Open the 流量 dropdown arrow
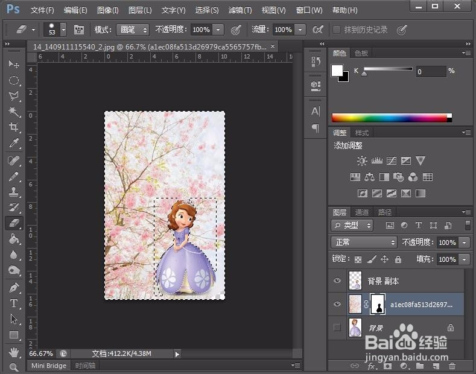The height and width of the screenshot is (374, 476). 300,30
